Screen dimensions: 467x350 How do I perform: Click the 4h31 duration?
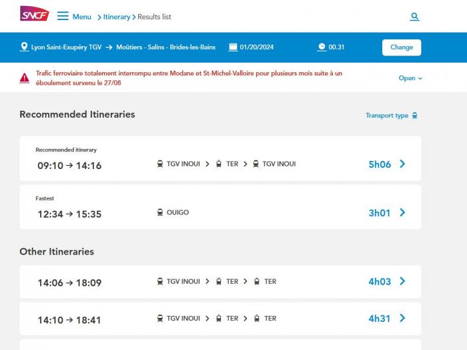tap(380, 319)
